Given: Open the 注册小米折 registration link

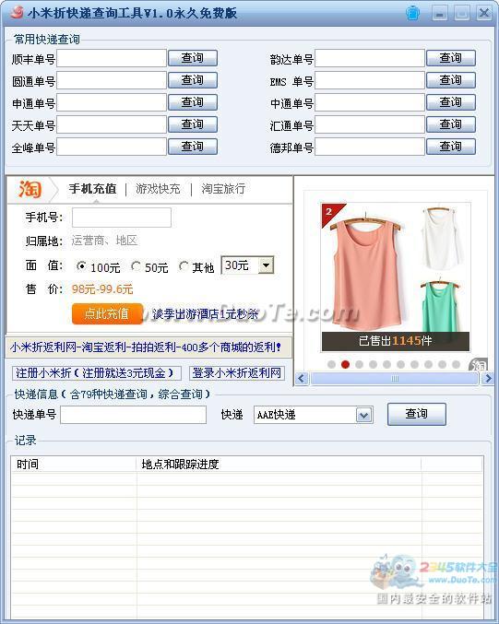Looking at the screenshot, I should [96, 373].
